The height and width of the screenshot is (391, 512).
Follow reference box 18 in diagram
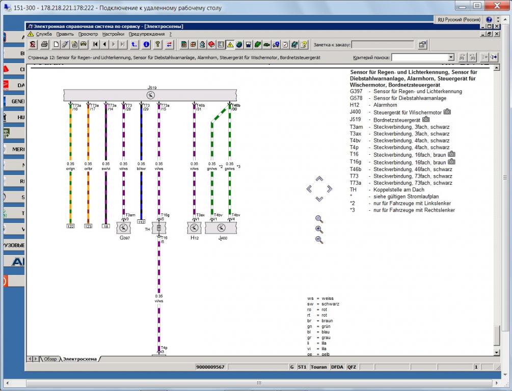(x=106, y=226)
